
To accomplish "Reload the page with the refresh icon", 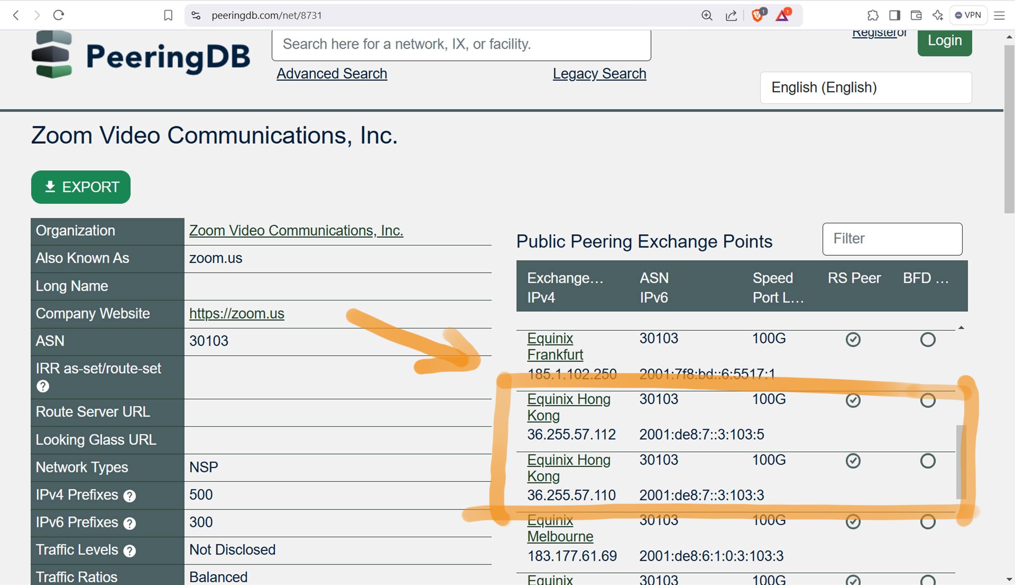I will click(59, 15).
